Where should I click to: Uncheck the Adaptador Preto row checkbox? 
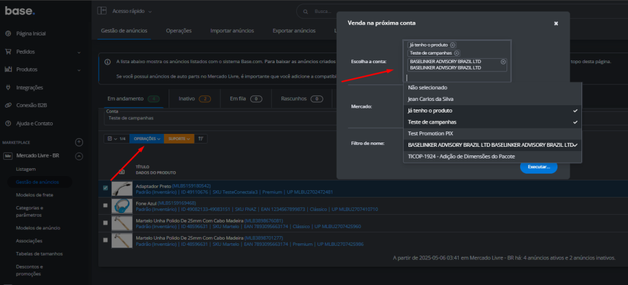(105, 188)
